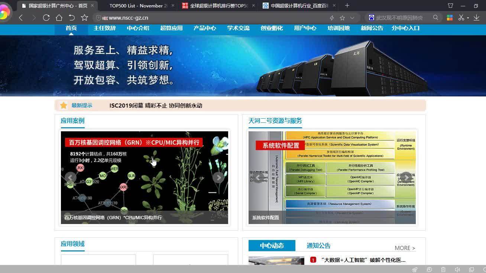Open the browser home page icon
486x273 pixels.
coord(59,17)
